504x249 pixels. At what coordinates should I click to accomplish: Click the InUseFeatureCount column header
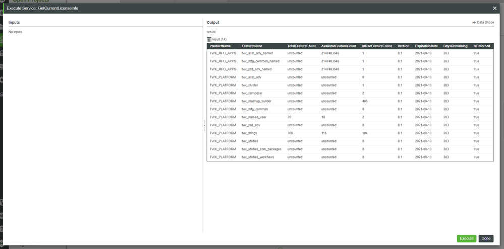[377, 46]
